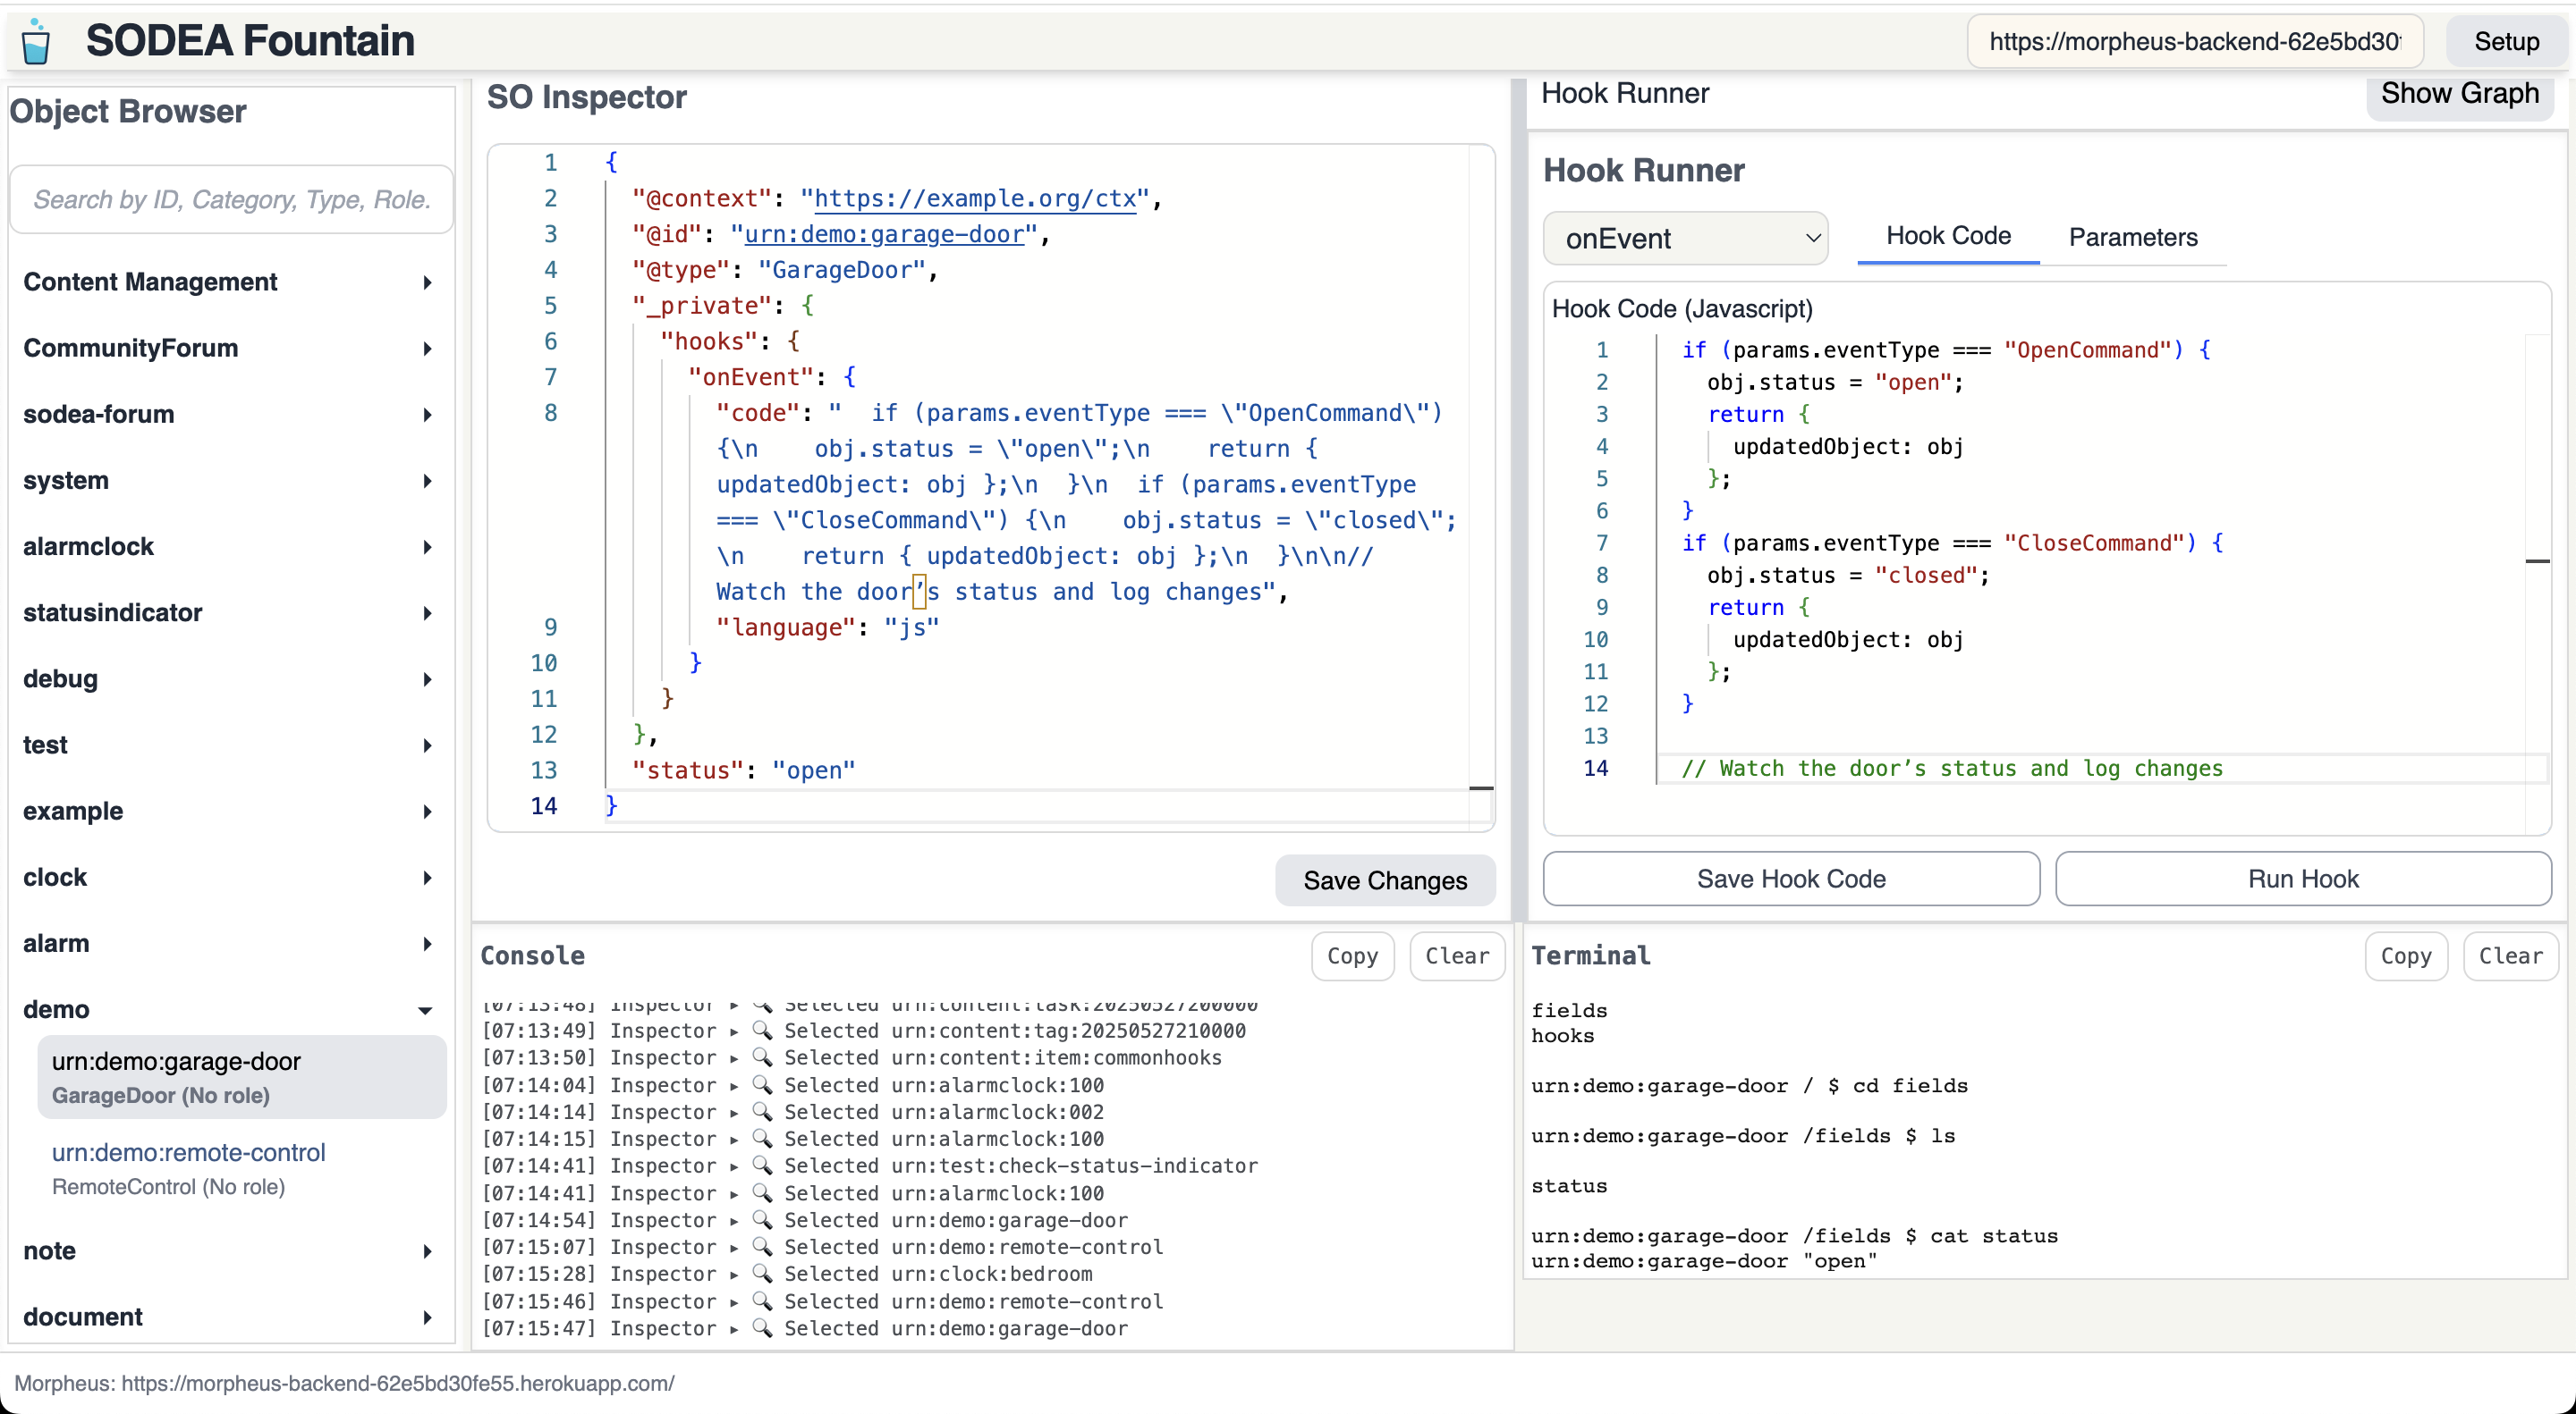Viewport: 2576px width, 1414px height.
Task: Expand the alarm category
Action: click(230, 943)
